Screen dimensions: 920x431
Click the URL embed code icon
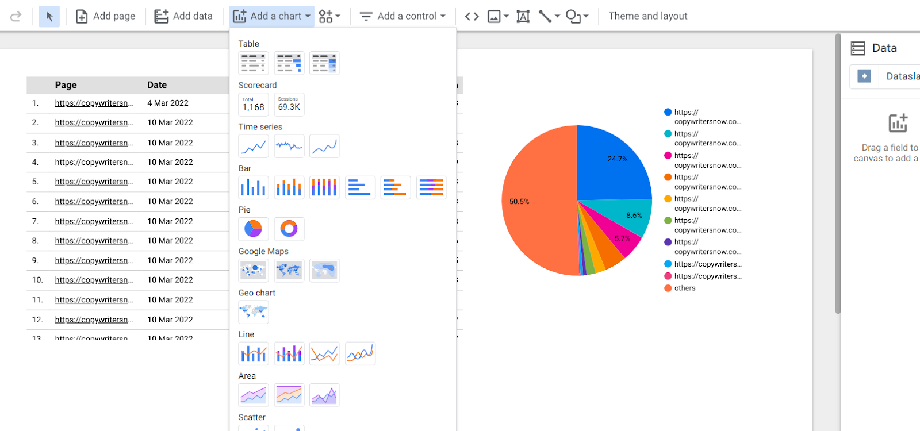pos(472,16)
